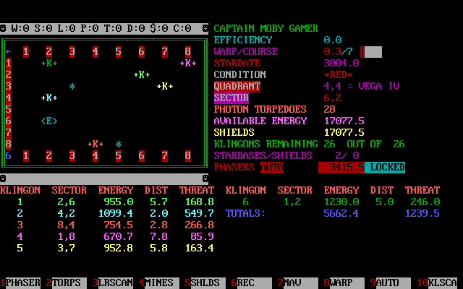Target the cyan Klingon ship near the Enterprise
463x289 pixels.
click(x=49, y=98)
